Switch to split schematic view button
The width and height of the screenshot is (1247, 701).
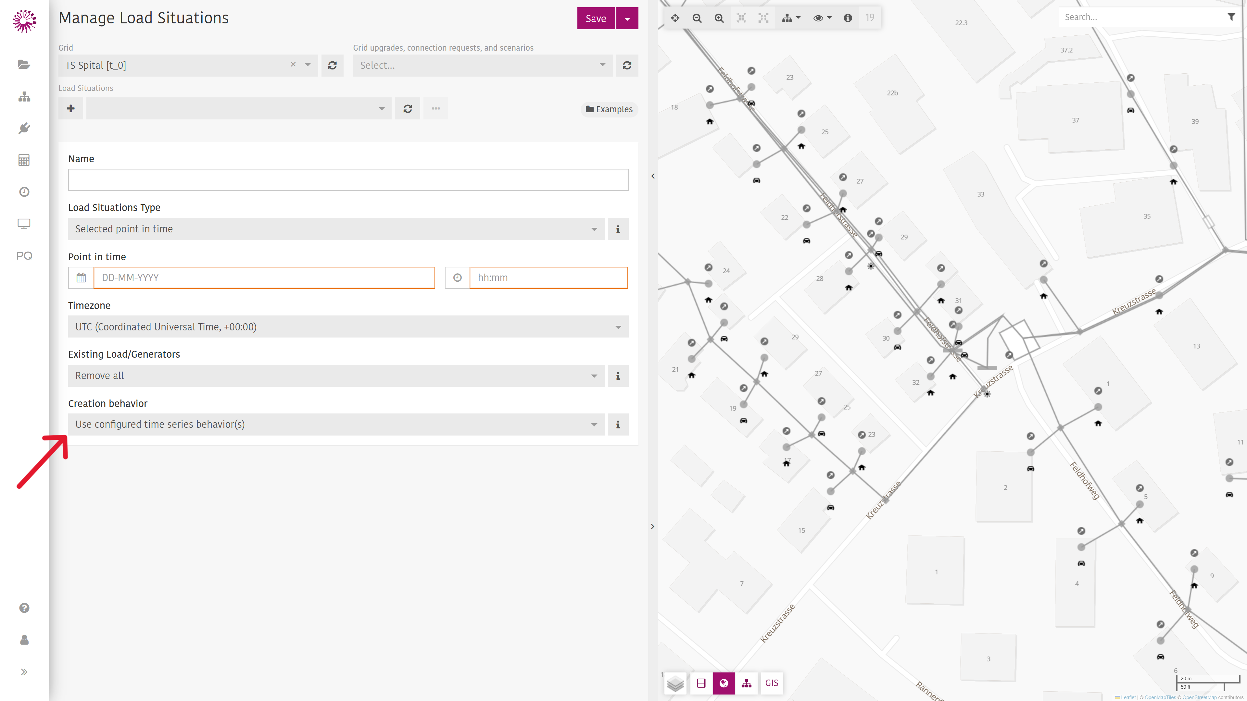tap(701, 683)
